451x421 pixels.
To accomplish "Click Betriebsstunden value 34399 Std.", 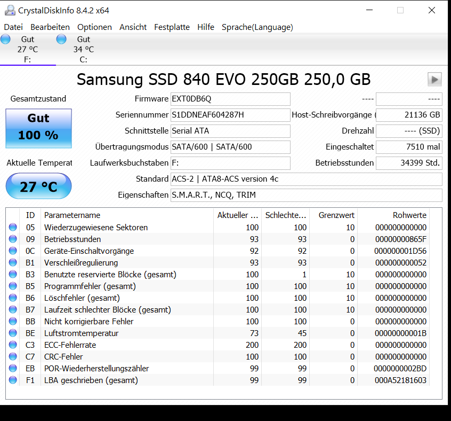I will pos(409,163).
